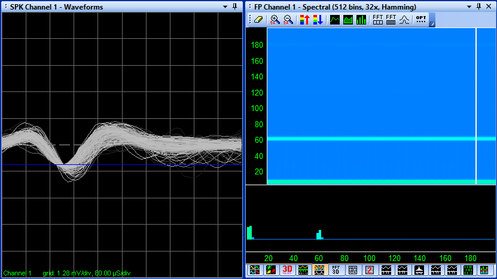Open the OPT options button
Image resolution: width=497 pixels, height=279 pixels.
pyautogui.click(x=421, y=19)
